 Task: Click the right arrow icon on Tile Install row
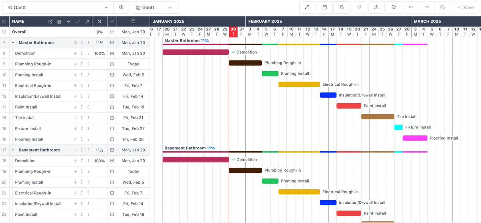pos(75,118)
